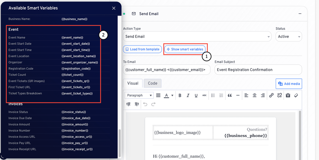This screenshot has width=319, height=160.
Task: Switch to the Visual tab
Action: pos(133,83)
